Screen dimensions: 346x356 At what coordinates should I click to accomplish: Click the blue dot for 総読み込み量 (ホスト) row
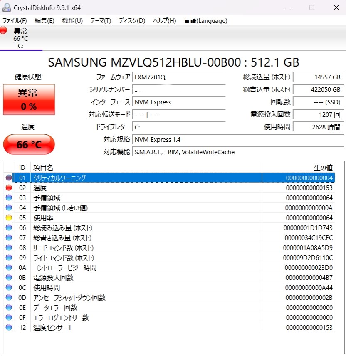point(9,227)
